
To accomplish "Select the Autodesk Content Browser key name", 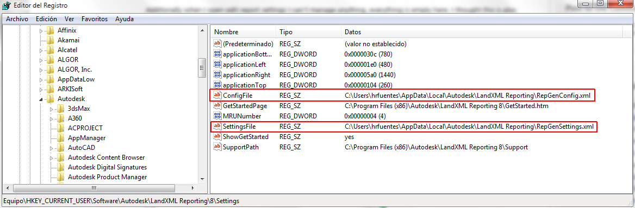I will [x=106, y=157].
